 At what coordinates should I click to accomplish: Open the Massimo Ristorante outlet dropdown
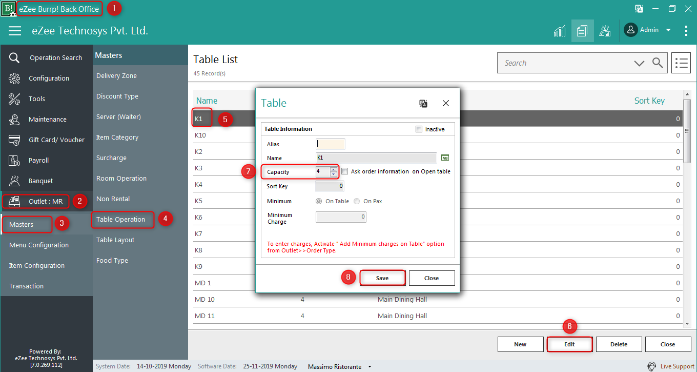click(370, 367)
